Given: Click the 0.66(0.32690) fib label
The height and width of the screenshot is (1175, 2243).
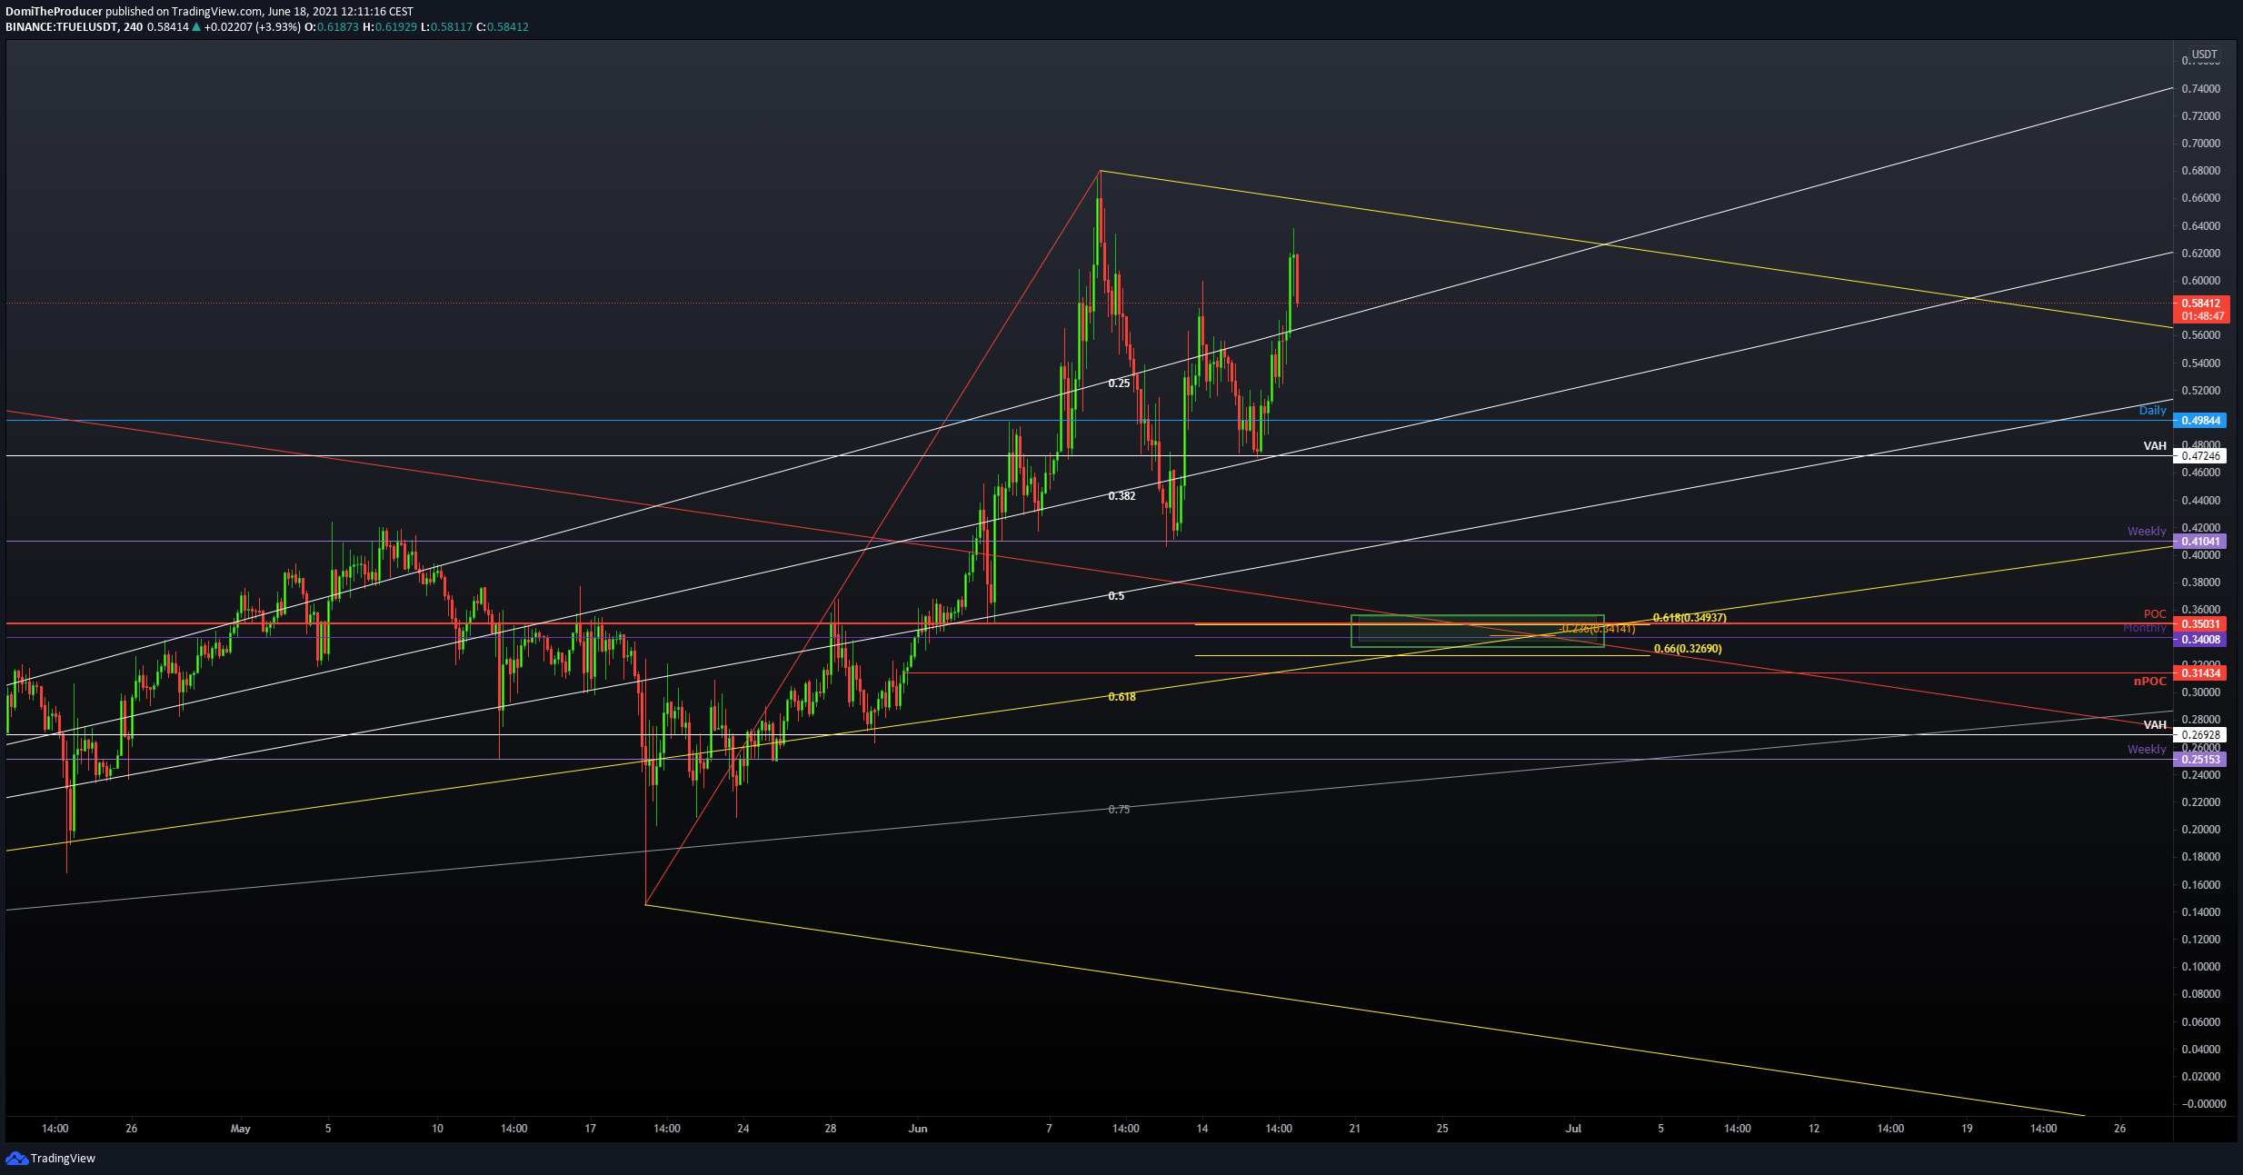Looking at the screenshot, I should pos(1688,649).
